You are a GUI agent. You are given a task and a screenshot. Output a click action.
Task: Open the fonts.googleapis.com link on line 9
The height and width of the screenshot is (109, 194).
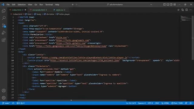(72, 40)
